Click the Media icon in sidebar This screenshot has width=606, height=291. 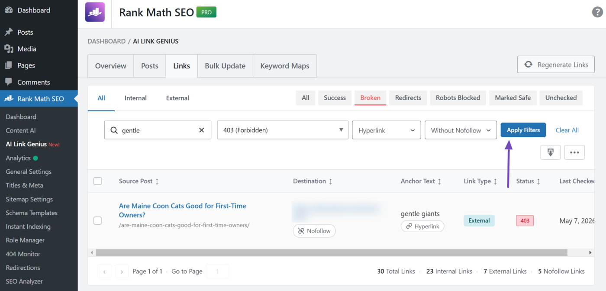pyautogui.click(x=9, y=49)
